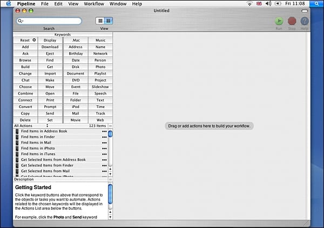324x228 pixels.
Task: Click the Reset keyword clear icon
Action: 34,40
